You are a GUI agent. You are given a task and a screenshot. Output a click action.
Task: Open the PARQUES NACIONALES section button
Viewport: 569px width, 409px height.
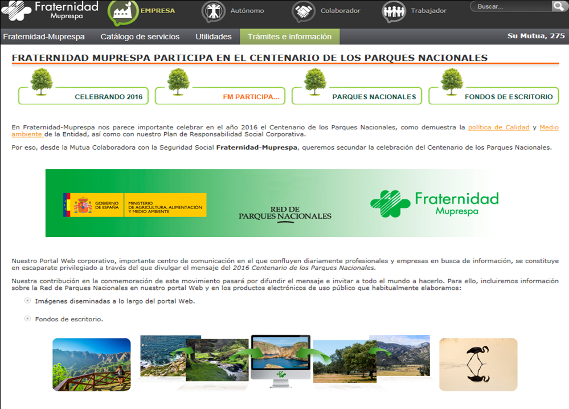[x=357, y=96]
